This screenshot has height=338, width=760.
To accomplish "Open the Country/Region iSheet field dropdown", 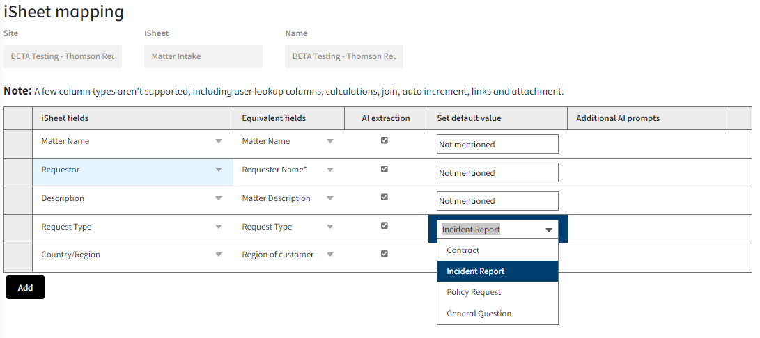I will (219, 255).
